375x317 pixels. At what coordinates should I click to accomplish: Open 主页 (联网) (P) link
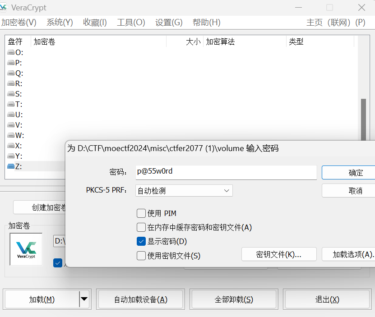[336, 23]
